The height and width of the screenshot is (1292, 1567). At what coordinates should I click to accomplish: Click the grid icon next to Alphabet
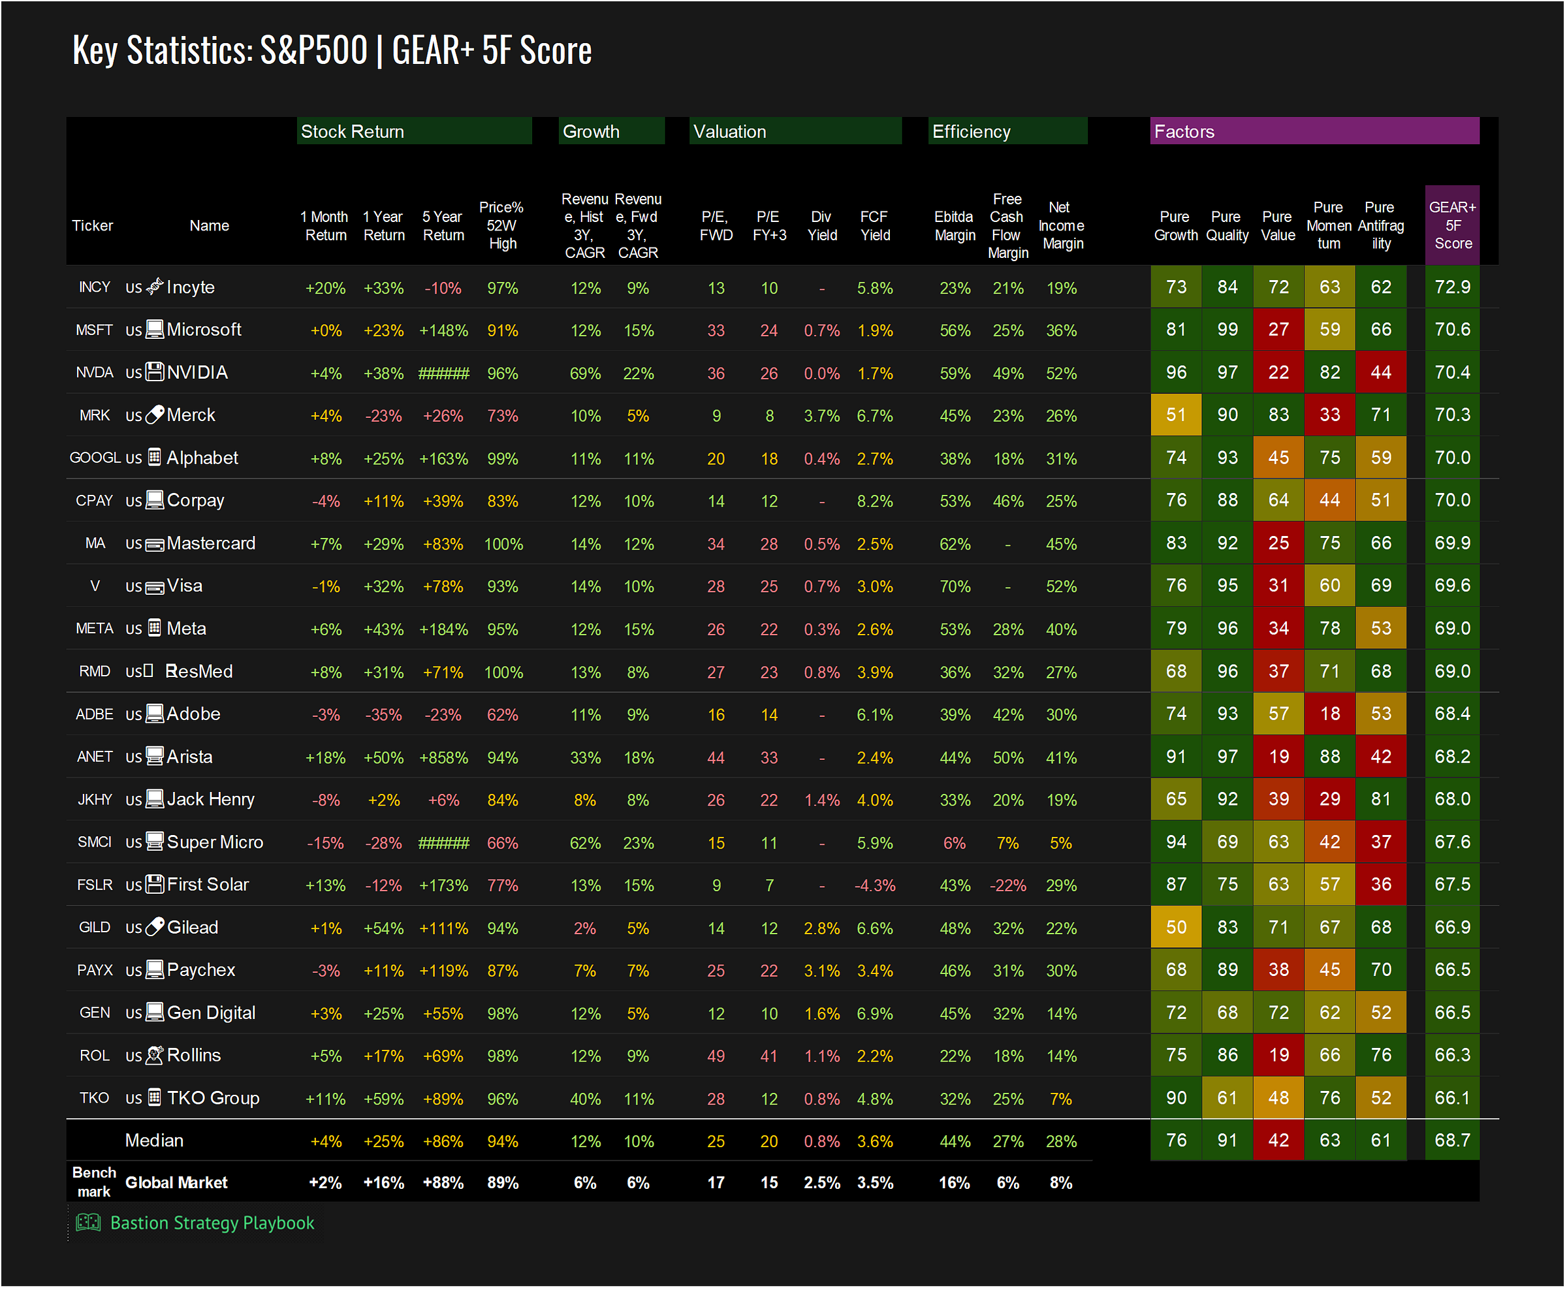point(154,457)
